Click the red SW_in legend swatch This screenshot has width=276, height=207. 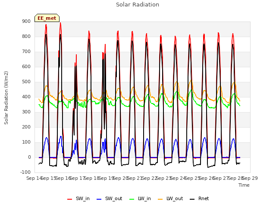point(70,199)
